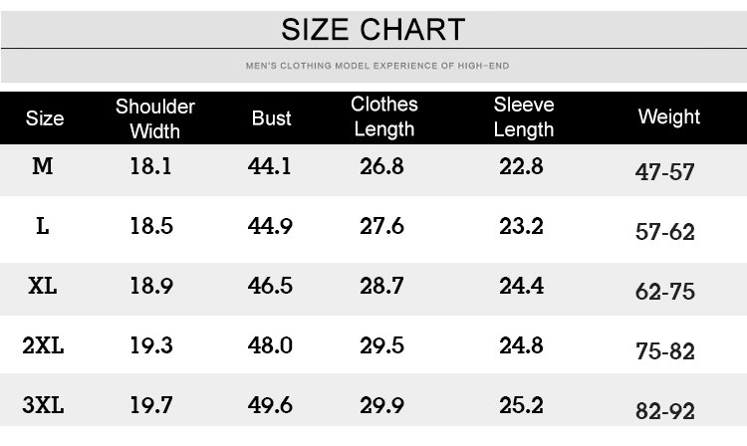Click the Weight column header

point(668,117)
